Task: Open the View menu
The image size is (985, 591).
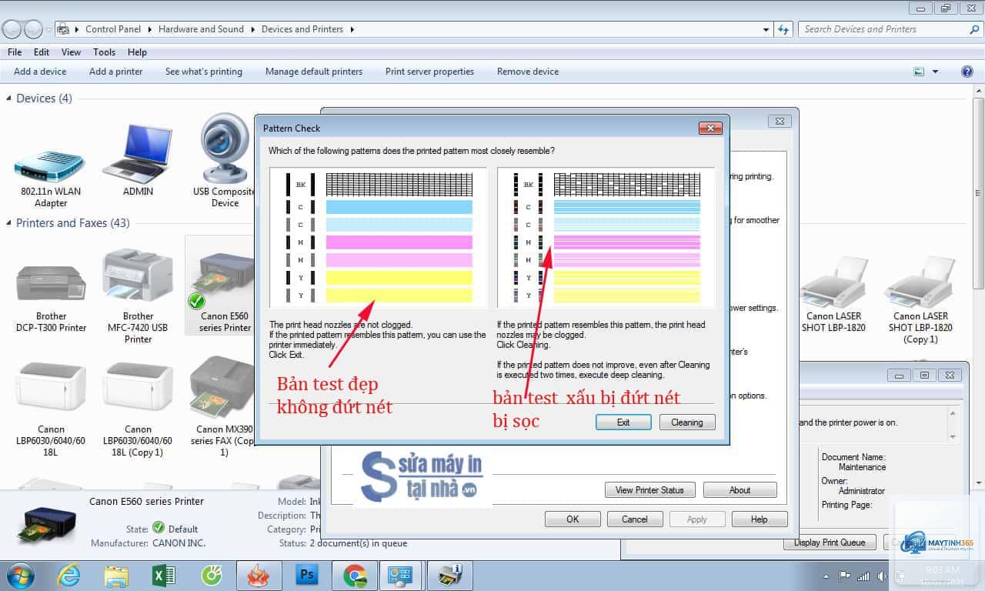Action: (72, 52)
